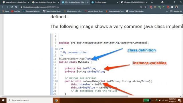Expand the hidden bookmarks chevron
The width and height of the screenshot is (183, 103).
pos(167,11)
